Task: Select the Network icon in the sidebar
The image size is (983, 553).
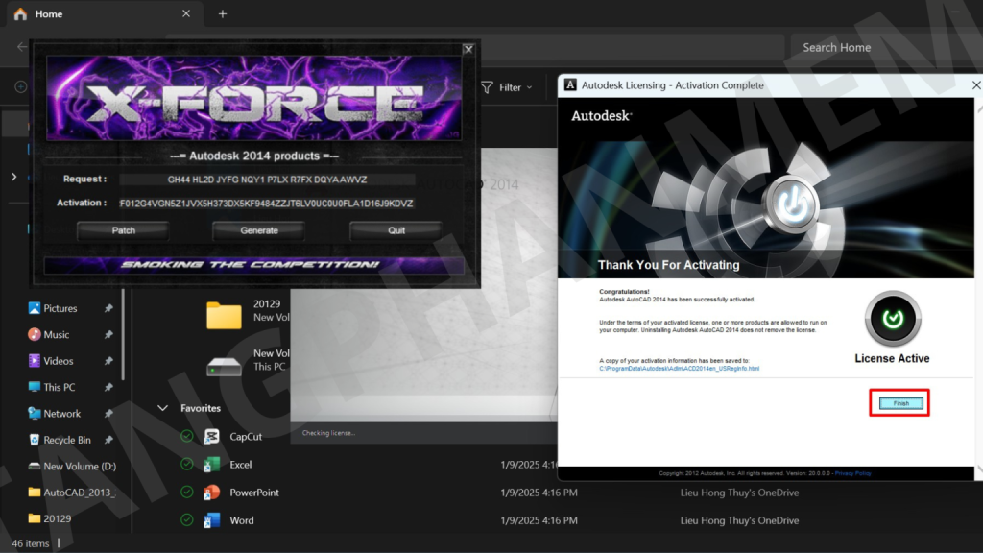Action: (35, 414)
